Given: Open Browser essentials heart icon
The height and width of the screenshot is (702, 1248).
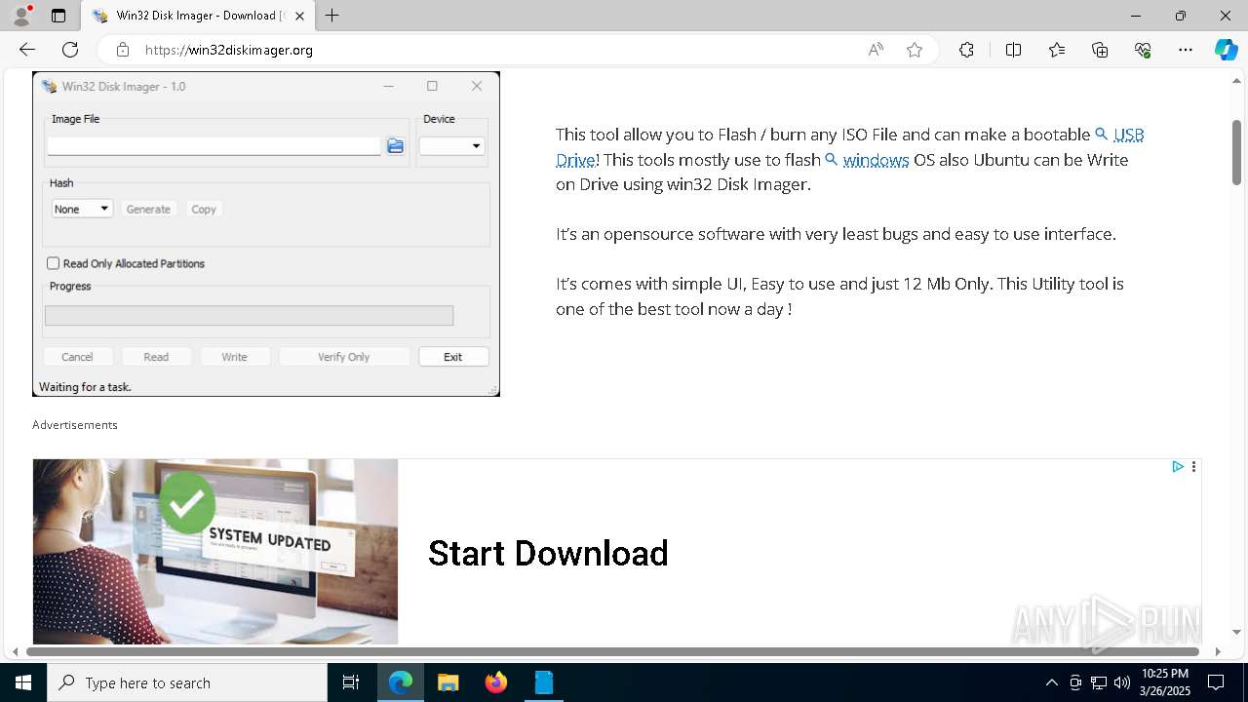Looking at the screenshot, I should point(1143,50).
